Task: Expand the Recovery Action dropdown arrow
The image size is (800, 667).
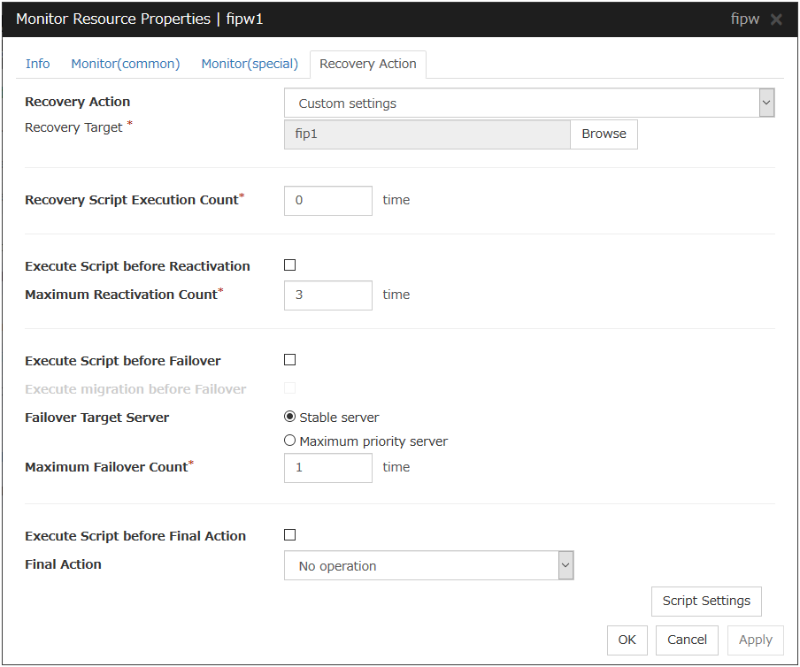Action: coord(766,103)
